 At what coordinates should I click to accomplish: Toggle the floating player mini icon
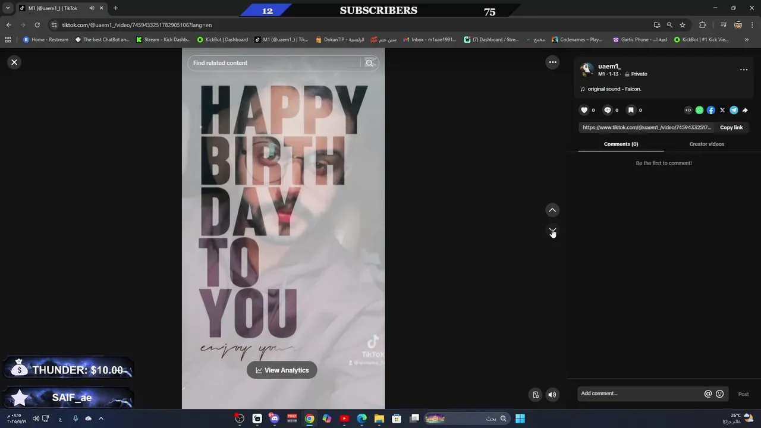tap(536, 395)
